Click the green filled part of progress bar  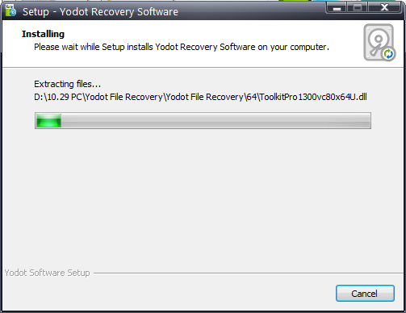[x=48, y=120]
